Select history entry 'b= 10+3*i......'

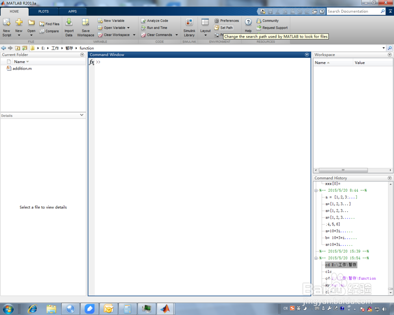coord(341,238)
